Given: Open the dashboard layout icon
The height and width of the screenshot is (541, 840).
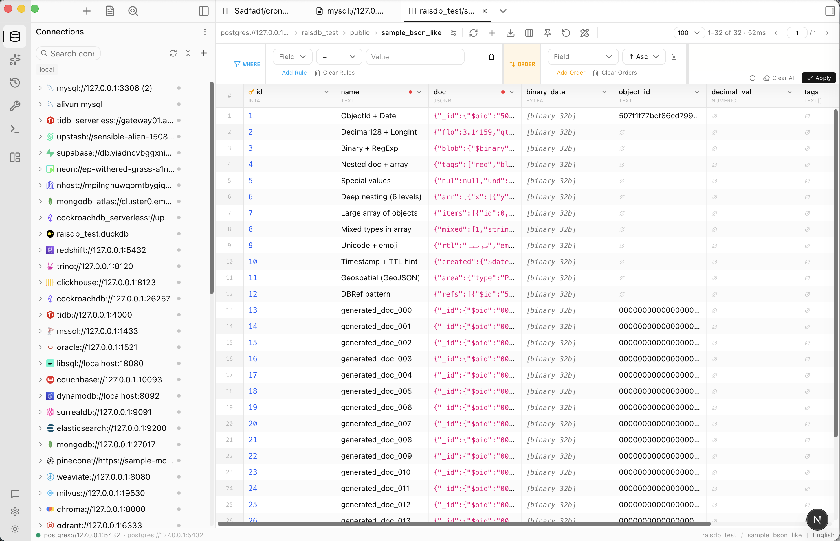Looking at the screenshot, I should tap(15, 157).
